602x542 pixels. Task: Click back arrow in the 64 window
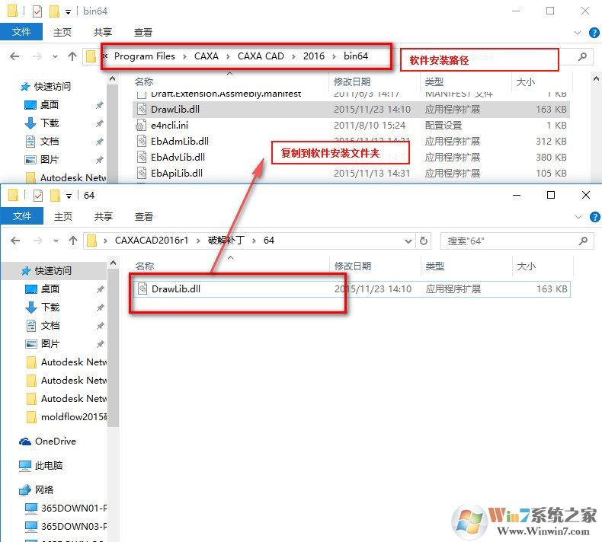point(15,241)
